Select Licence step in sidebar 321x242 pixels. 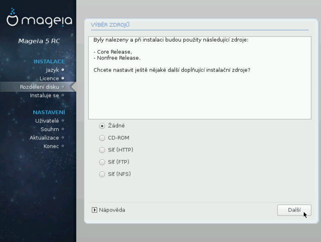click(x=49, y=79)
